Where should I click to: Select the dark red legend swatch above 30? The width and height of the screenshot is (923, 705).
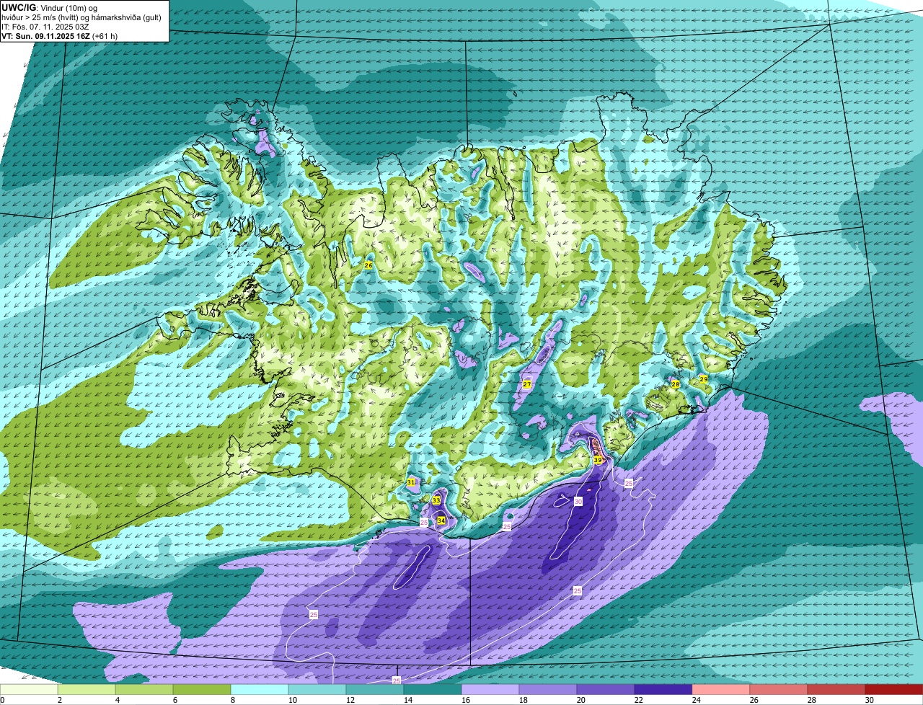pyautogui.click(x=894, y=690)
